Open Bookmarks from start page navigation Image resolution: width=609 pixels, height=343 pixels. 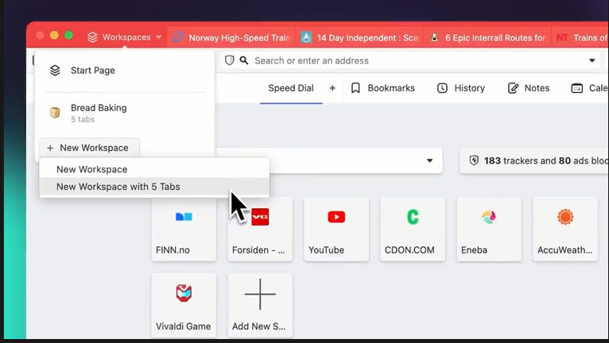pyautogui.click(x=382, y=88)
